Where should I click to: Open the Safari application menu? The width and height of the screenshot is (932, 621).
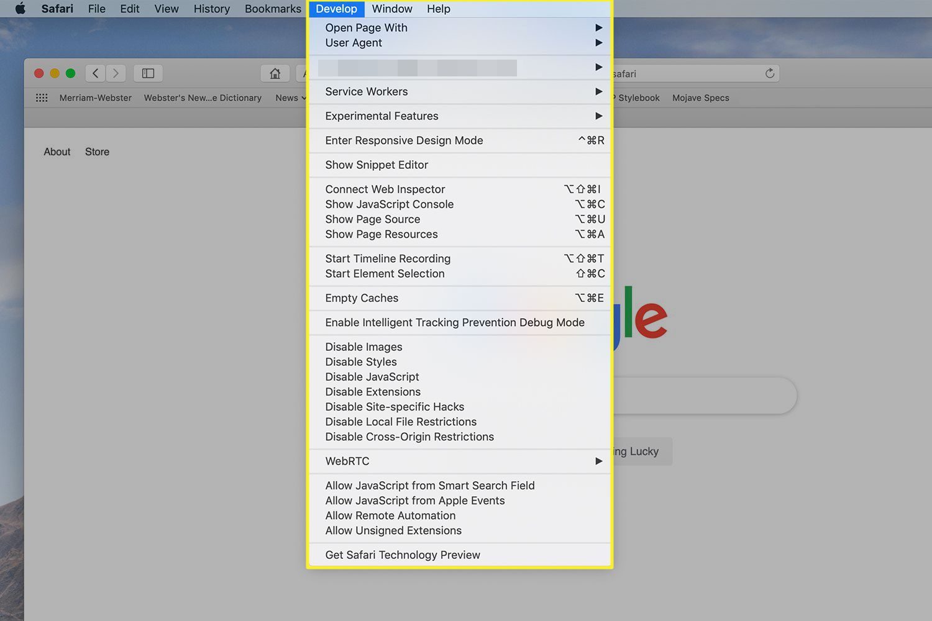point(57,9)
